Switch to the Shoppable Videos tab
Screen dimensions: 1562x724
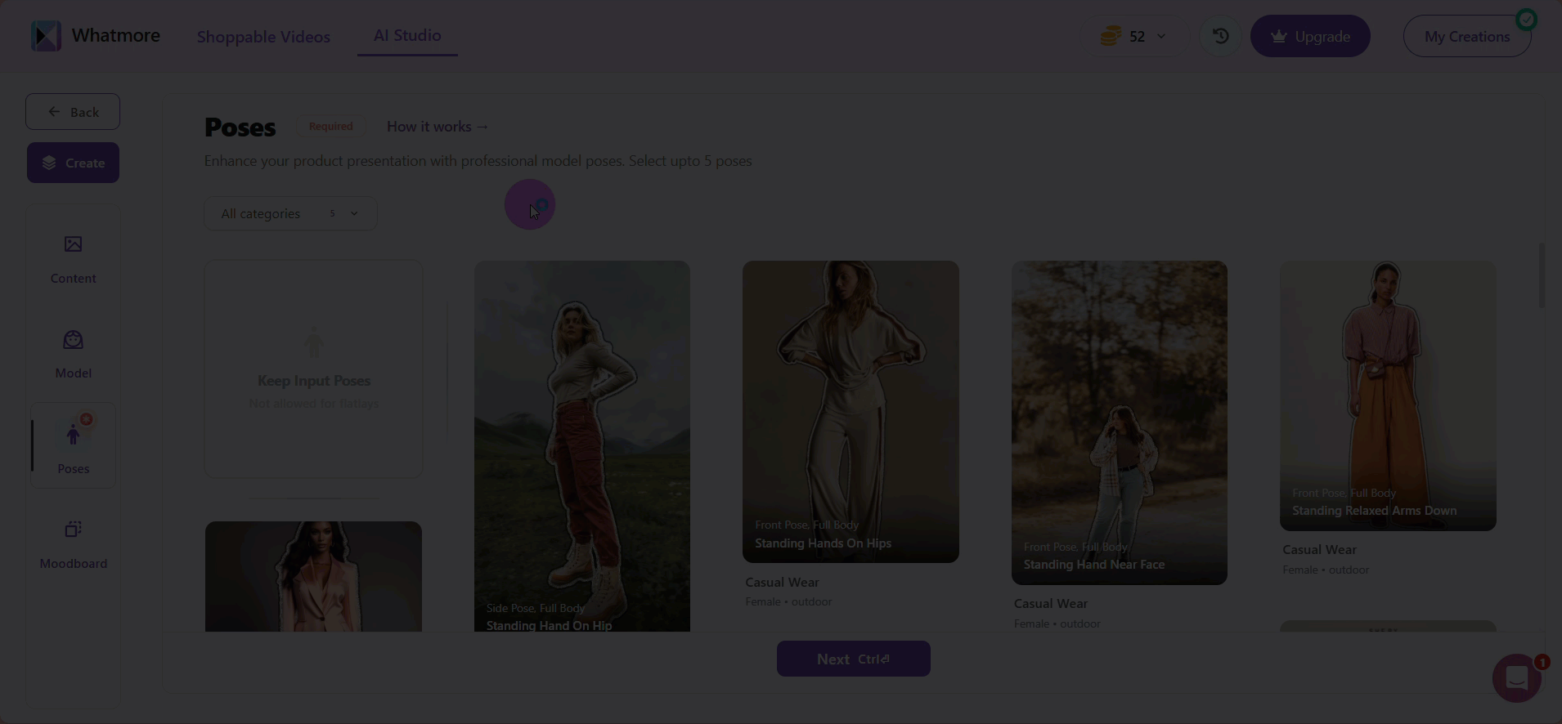(x=263, y=37)
